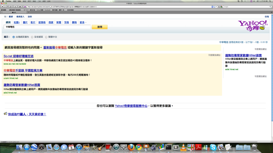
Task: Select the 網頁 search tab
Action: (8, 23)
